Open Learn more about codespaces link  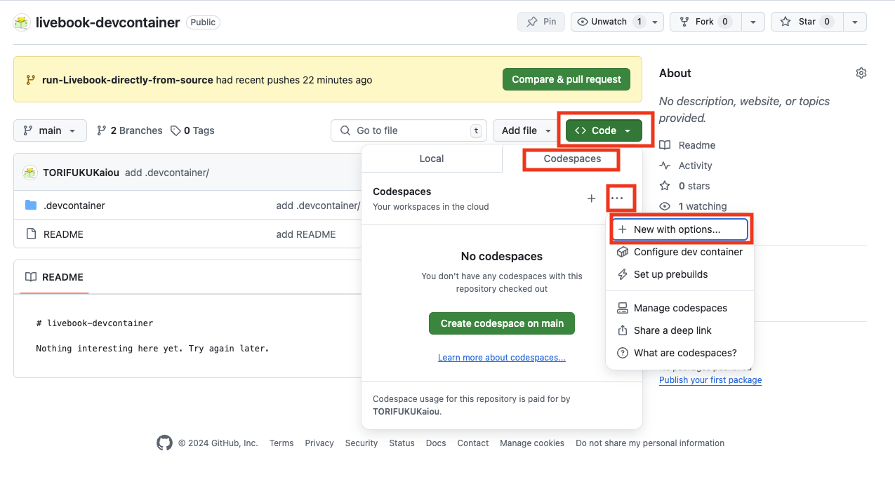click(501, 357)
